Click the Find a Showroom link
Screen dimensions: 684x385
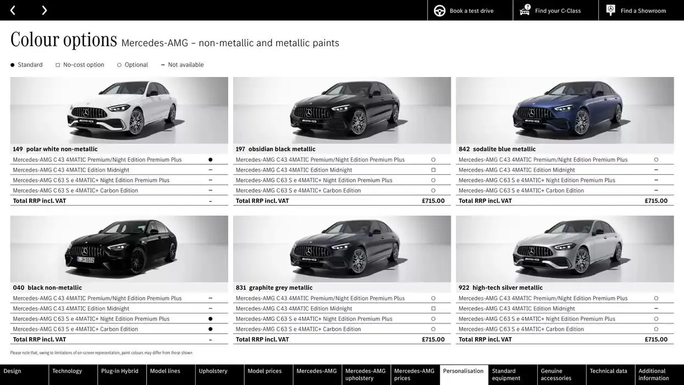[641, 10]
